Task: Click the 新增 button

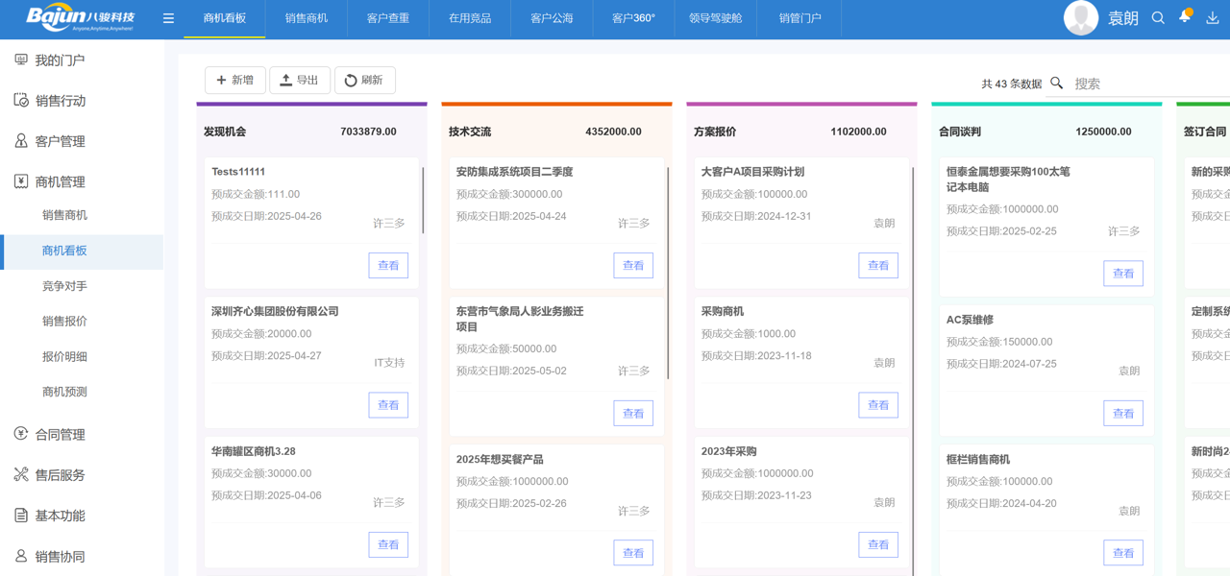Action: click(x=235, y=81)
